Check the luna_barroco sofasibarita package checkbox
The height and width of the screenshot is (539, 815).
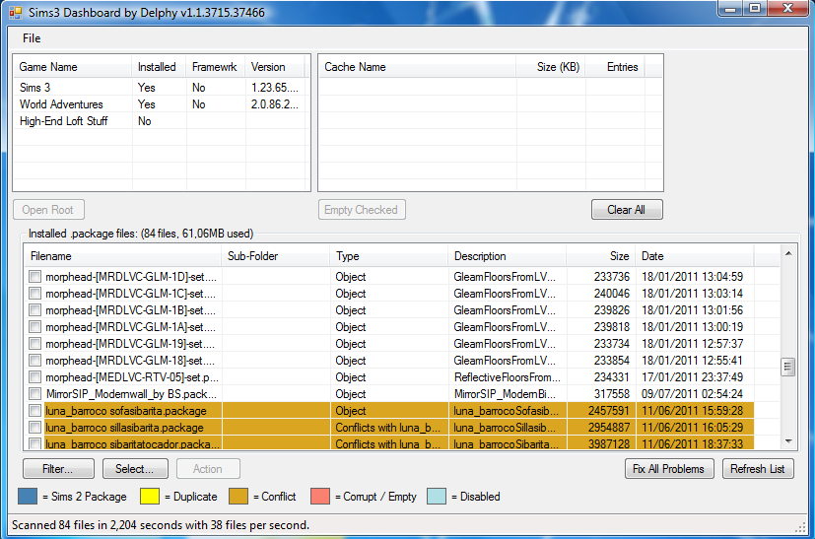[x=34, y=411]
